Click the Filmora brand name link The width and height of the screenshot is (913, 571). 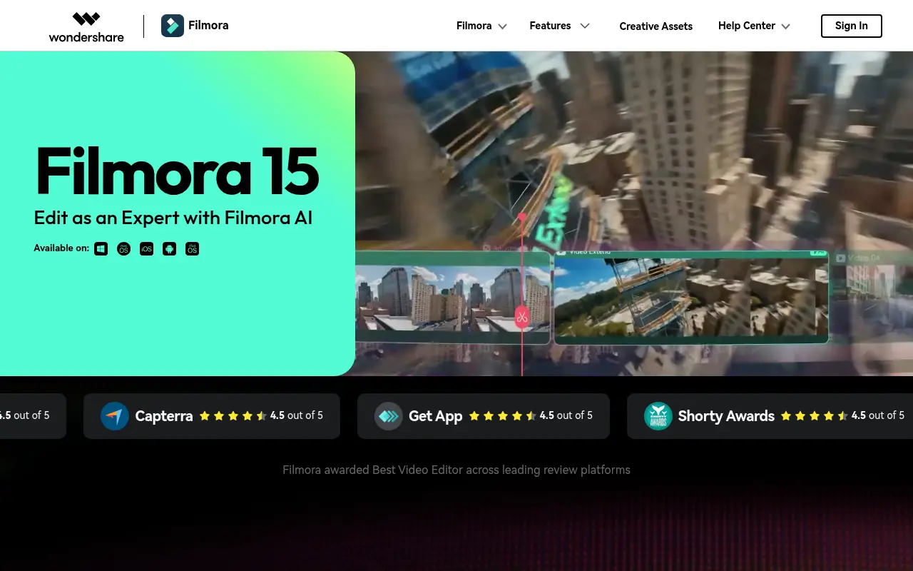pos(208,26)
